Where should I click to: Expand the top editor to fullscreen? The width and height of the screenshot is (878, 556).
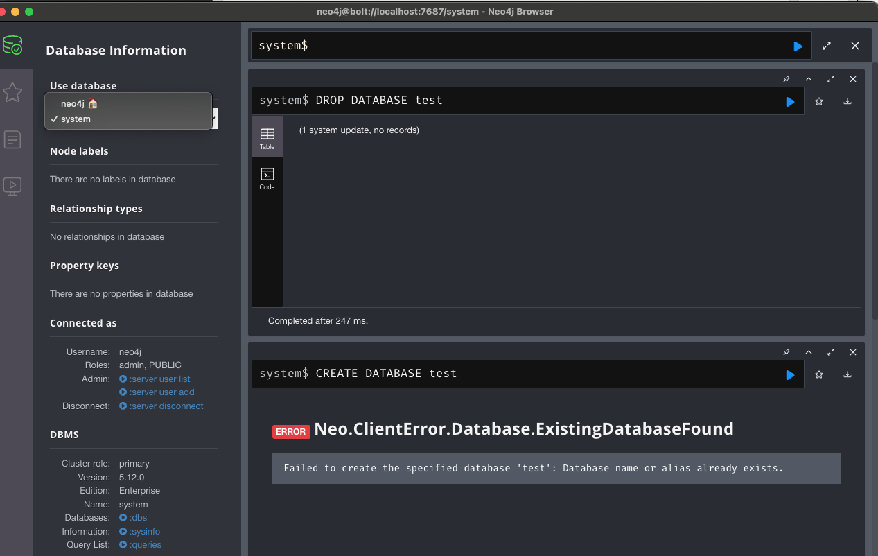click(827, 46)
